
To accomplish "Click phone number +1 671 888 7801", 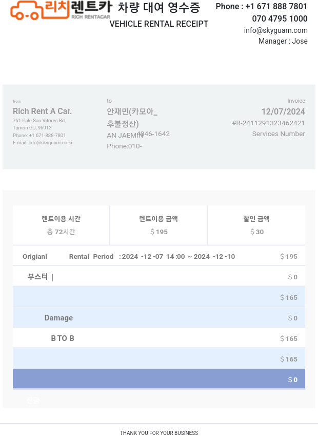I will [x=276, y=6].
